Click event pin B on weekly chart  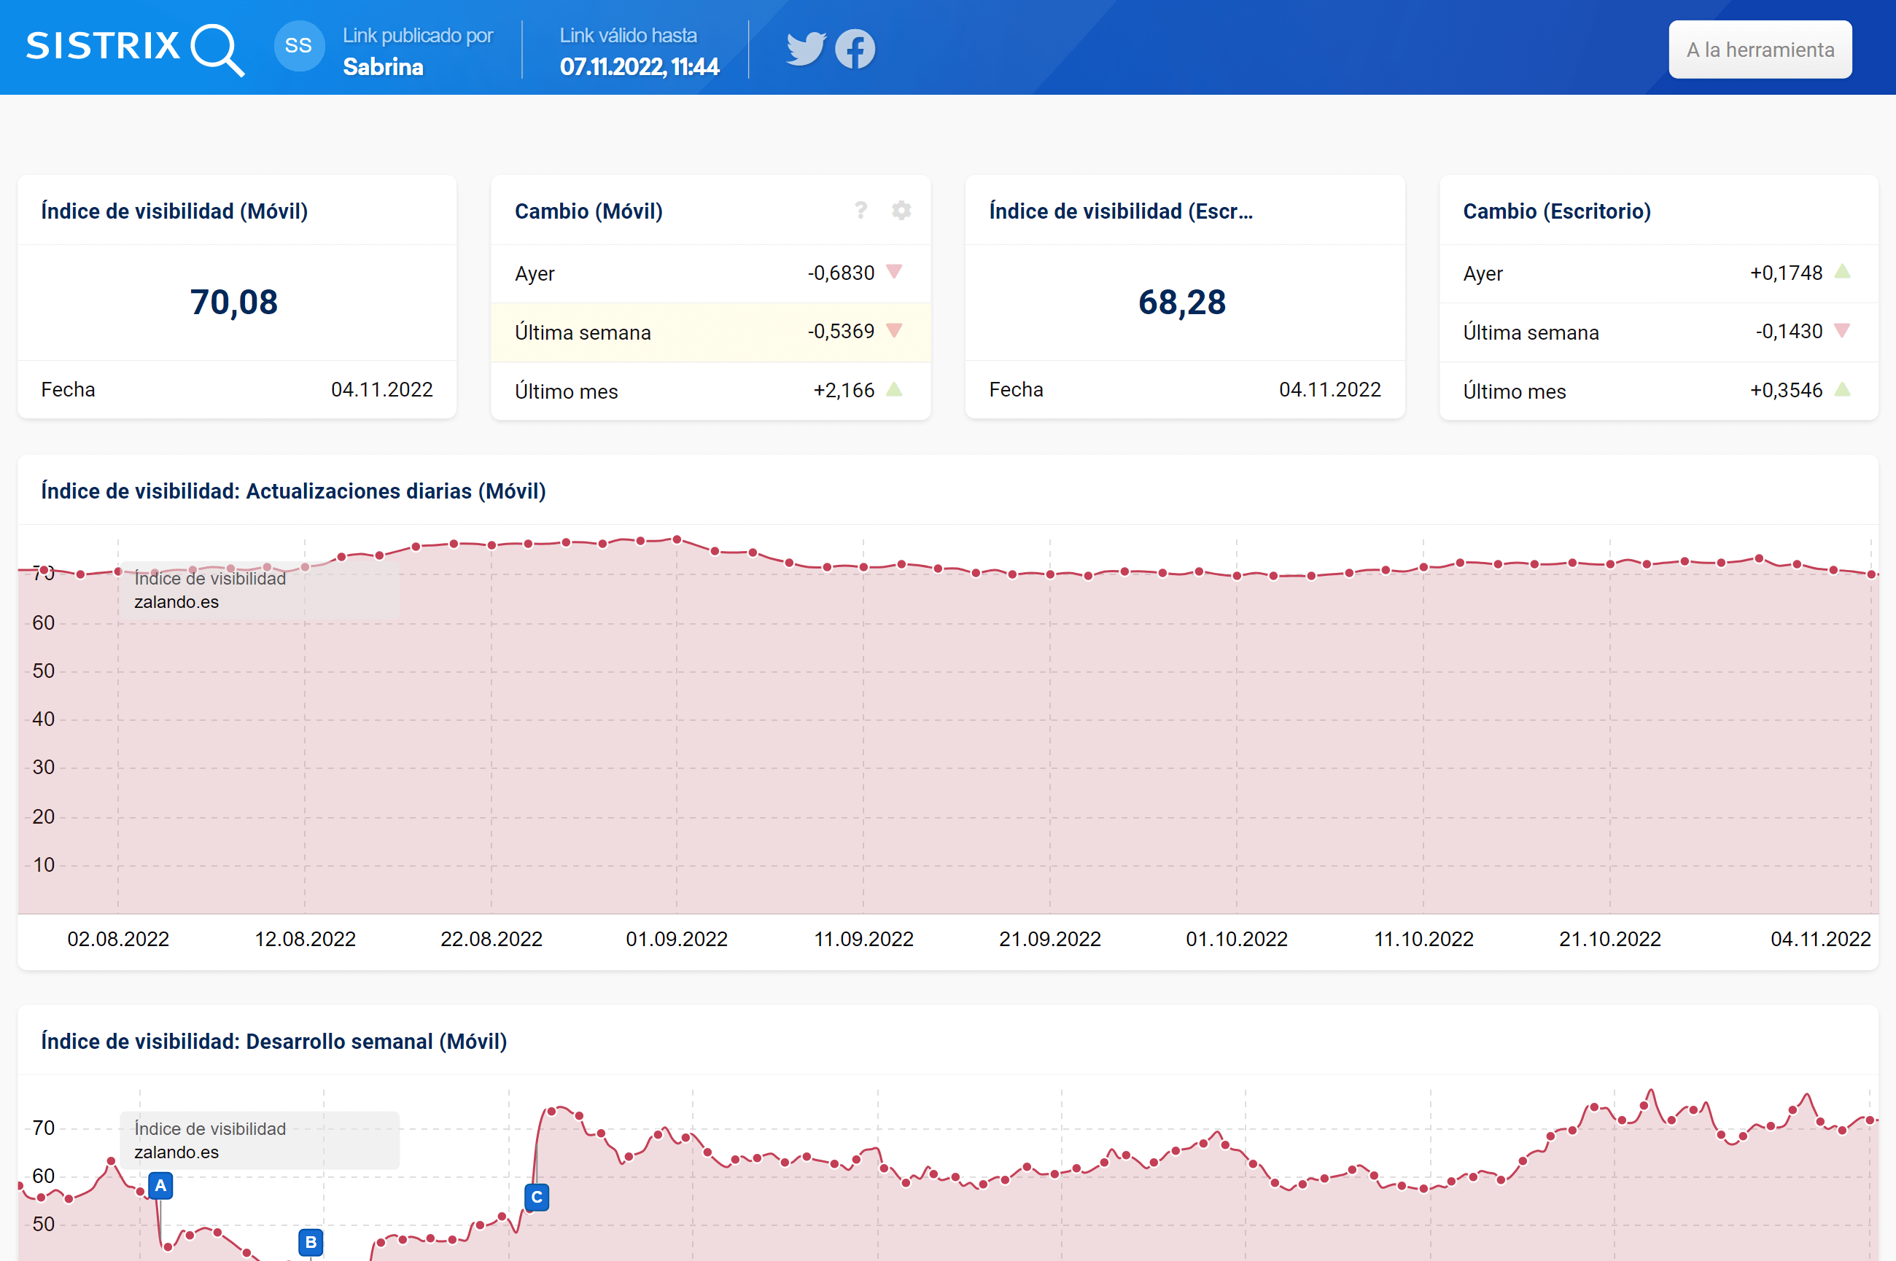click(x=311, y=1242)
